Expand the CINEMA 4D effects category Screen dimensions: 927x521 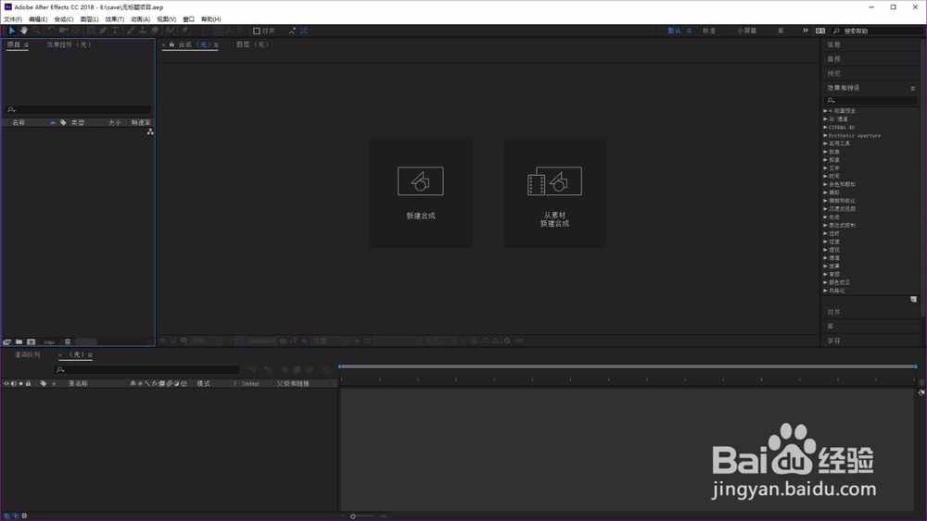coord(825,128)
